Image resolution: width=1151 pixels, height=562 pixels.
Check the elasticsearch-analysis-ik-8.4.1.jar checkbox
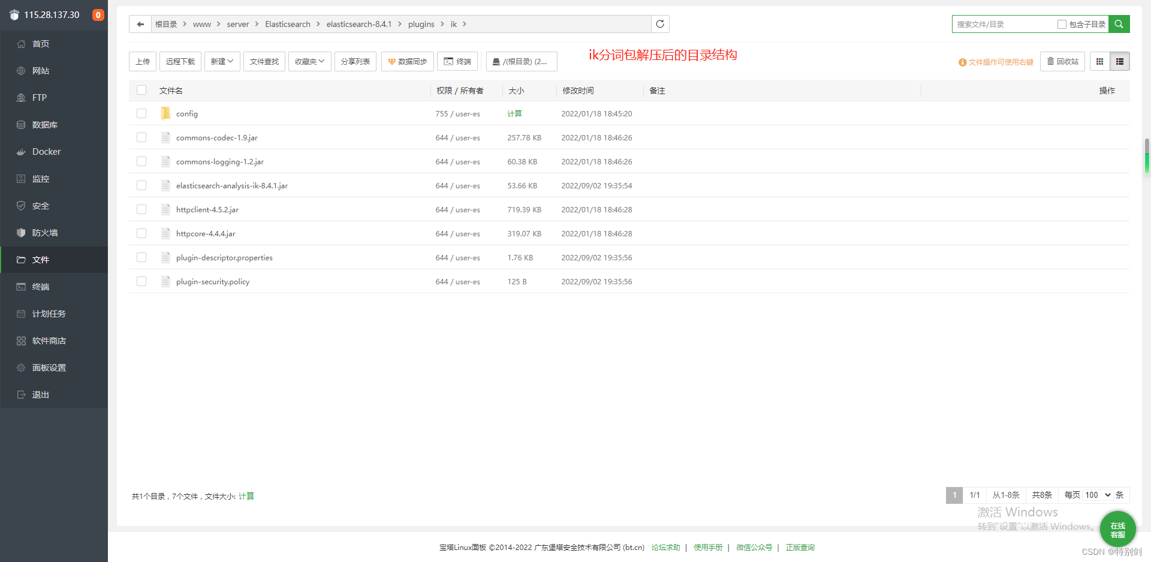tap(141, 185)
